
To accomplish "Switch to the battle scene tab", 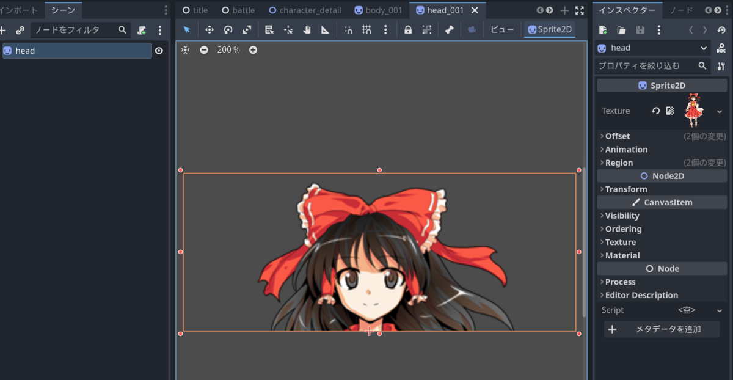I will tap(238, 10).
